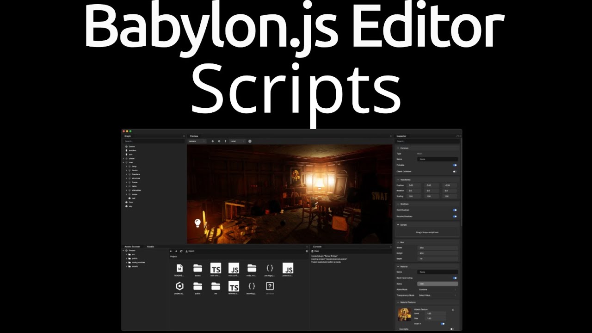Refresh the Assets Browser file list
Image resolution: width=592 pixels, height=333 pixels.
(181, 251)
